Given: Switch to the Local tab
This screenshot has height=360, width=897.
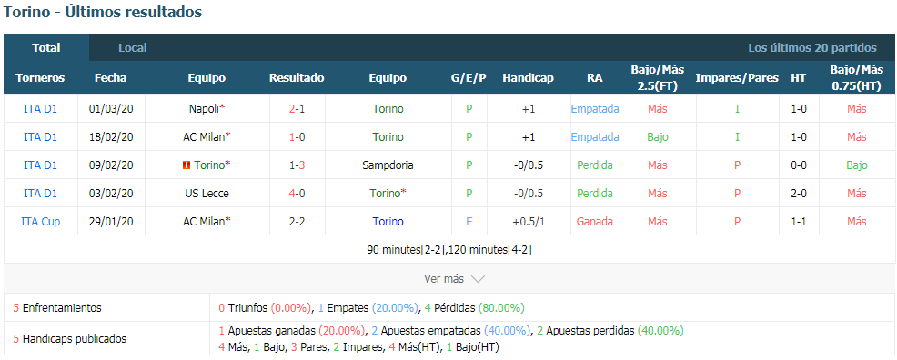Looking at the screenshot, I should click(x=133, y=48).
